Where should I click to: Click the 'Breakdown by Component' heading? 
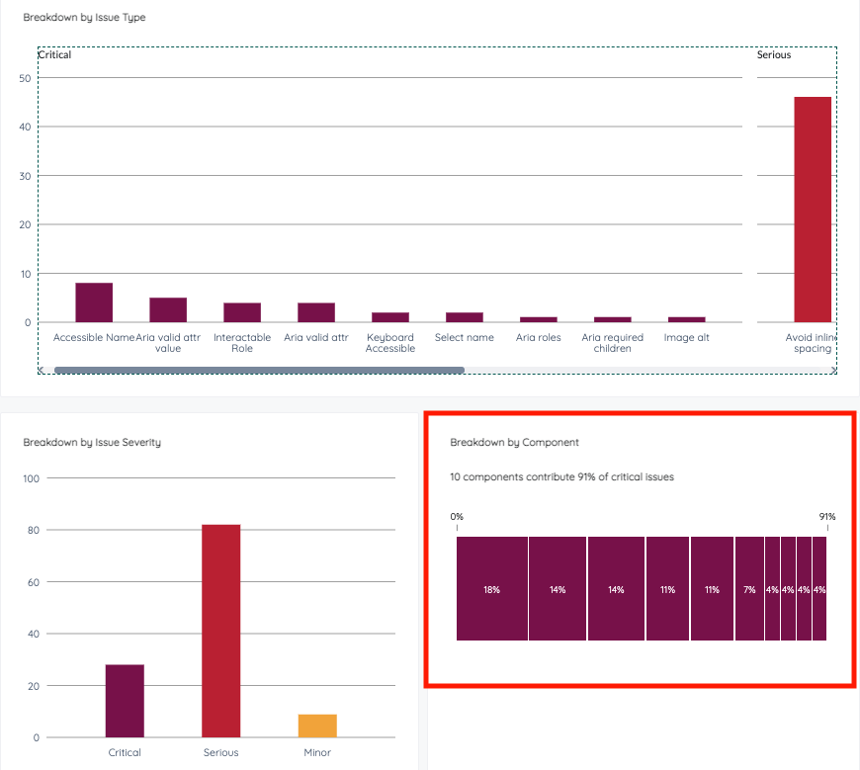[514, 442]
